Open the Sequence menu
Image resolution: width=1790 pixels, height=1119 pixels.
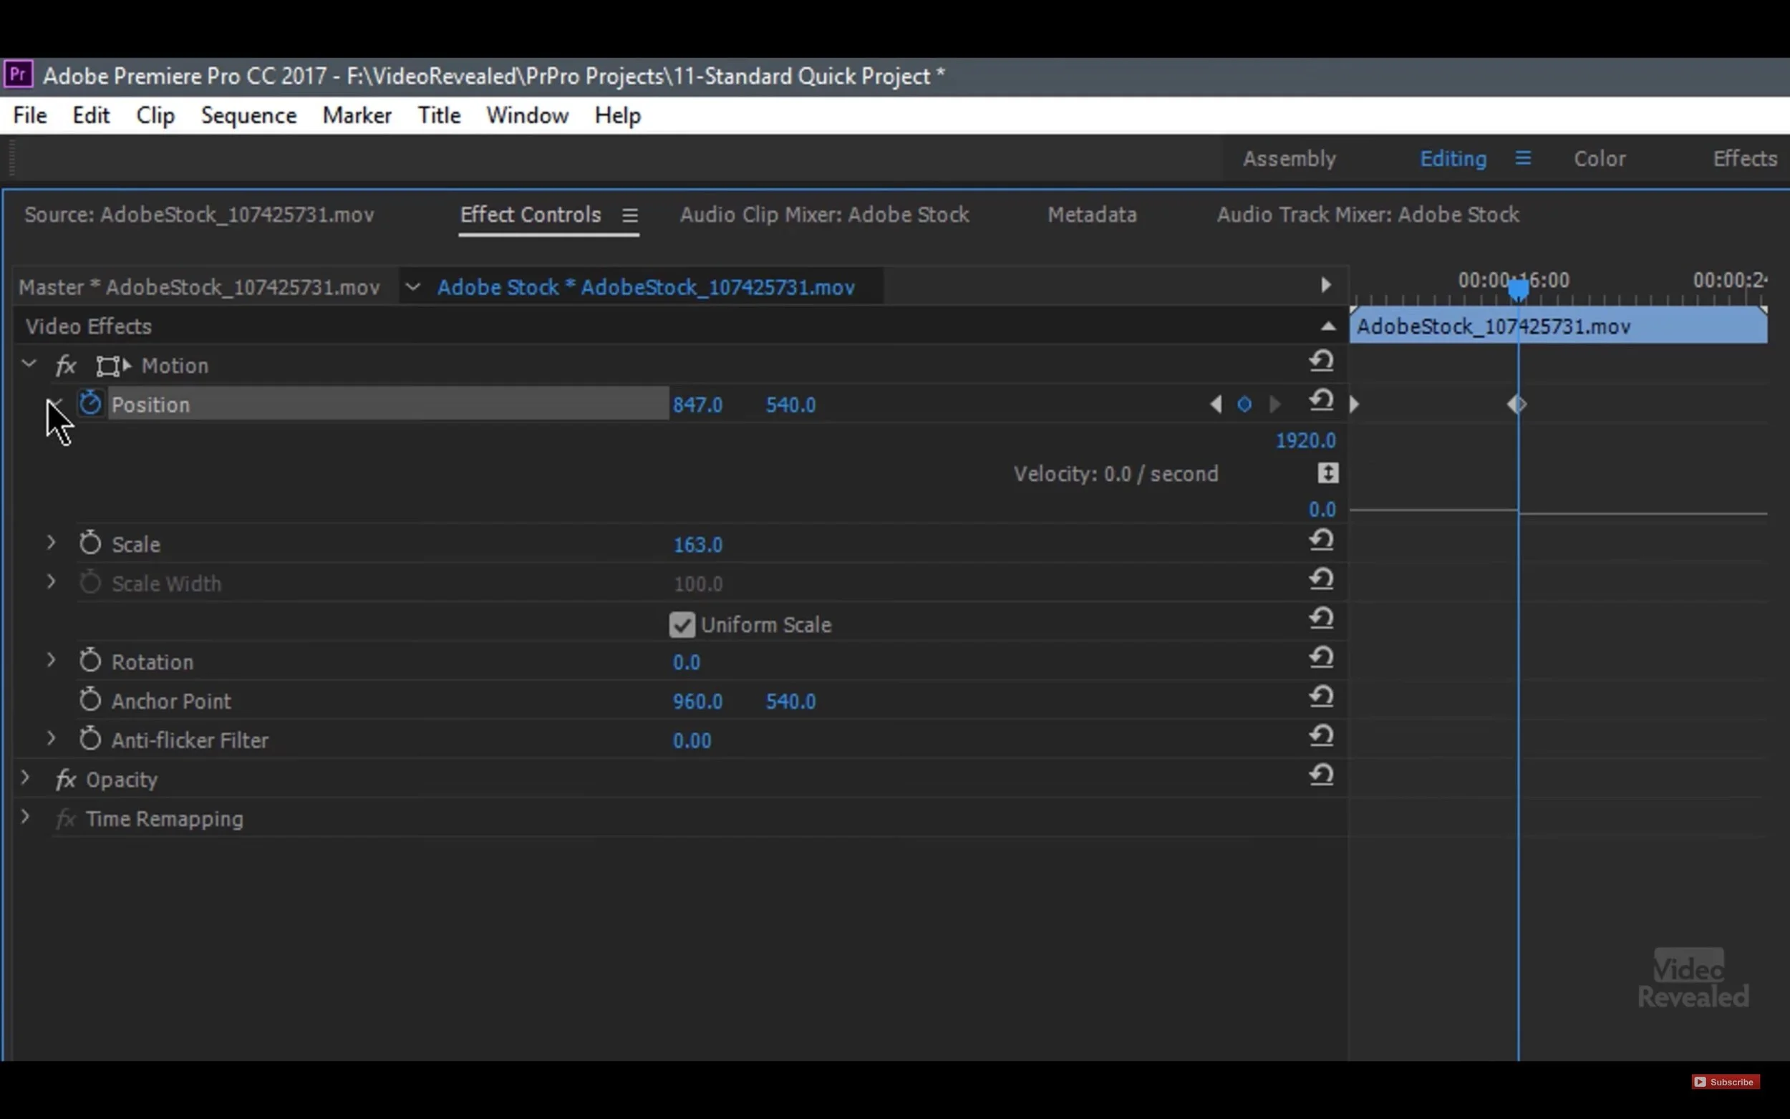coord(248,115)
